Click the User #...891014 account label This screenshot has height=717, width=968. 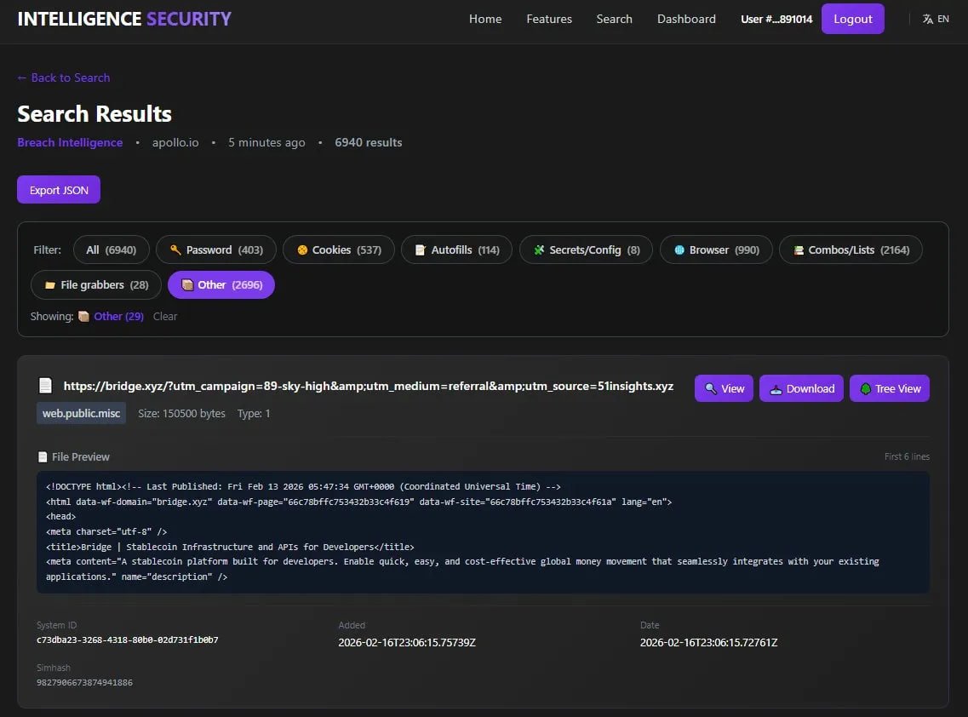(776, 18)
